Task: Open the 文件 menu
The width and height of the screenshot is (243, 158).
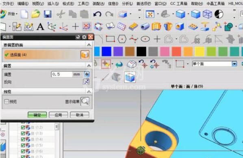Action: tap(8, 3)
